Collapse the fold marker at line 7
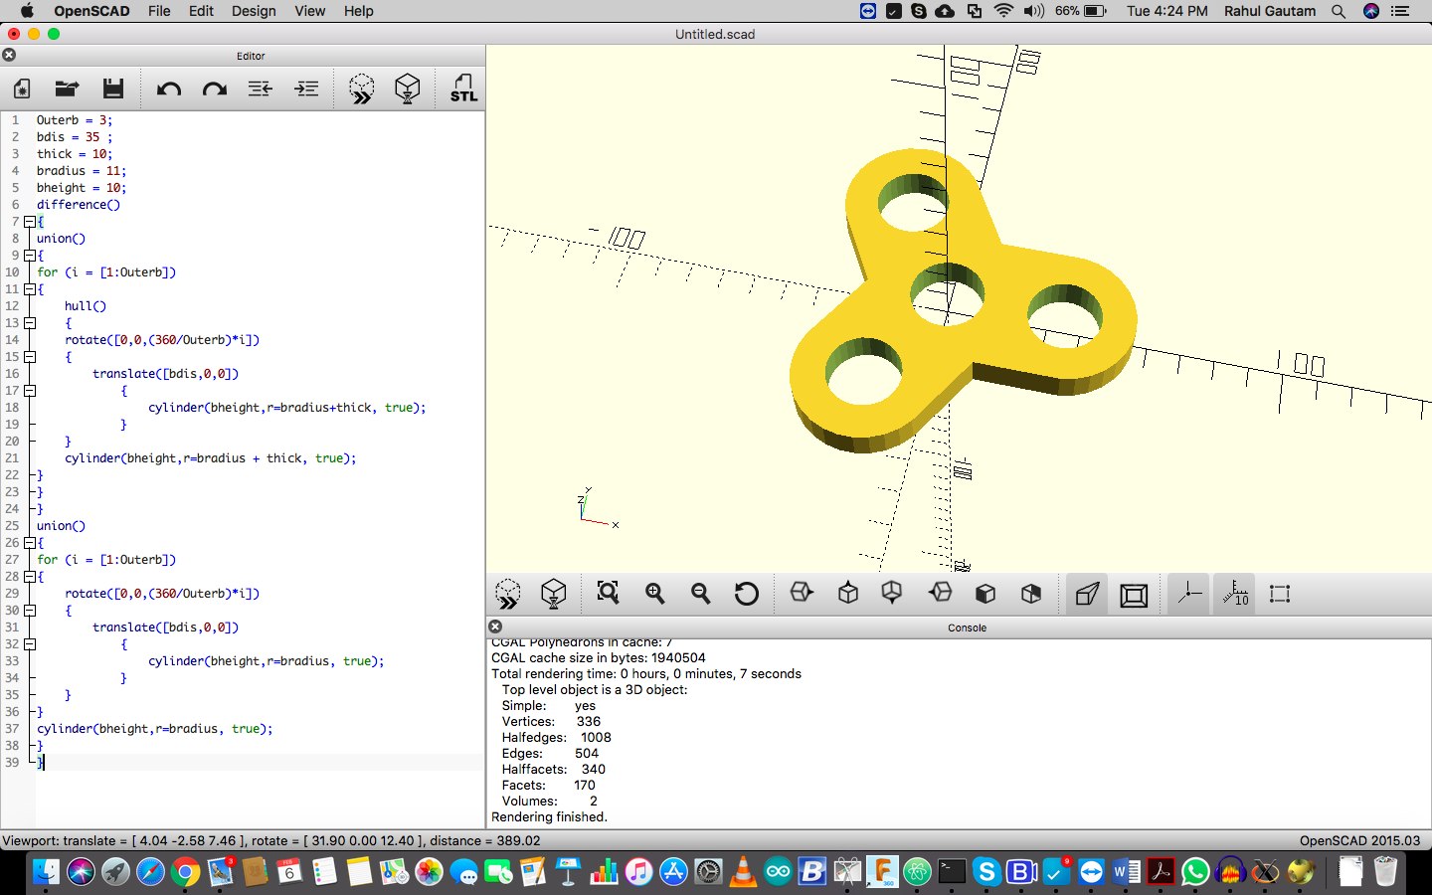 point(30,222)
